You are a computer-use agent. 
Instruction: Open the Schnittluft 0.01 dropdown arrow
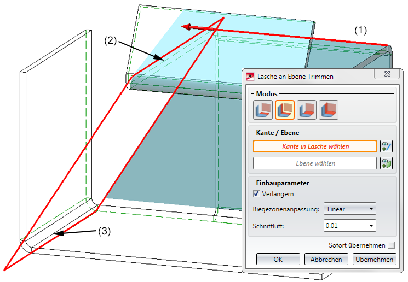tap(371, 226)
